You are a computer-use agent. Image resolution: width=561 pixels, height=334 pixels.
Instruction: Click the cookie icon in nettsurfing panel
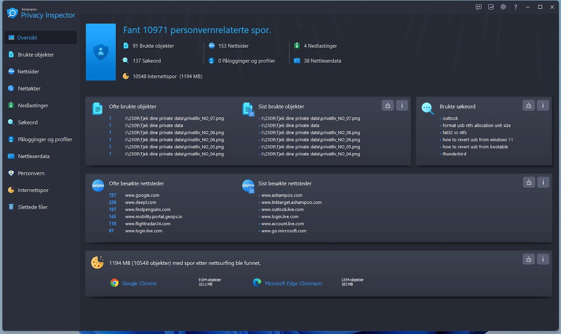[x=97, y=263]
